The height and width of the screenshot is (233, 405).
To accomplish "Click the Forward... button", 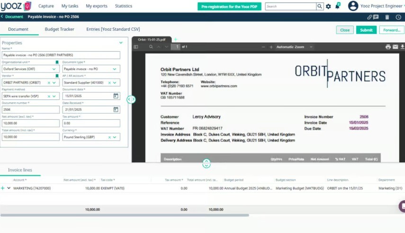I will [392, 30].
